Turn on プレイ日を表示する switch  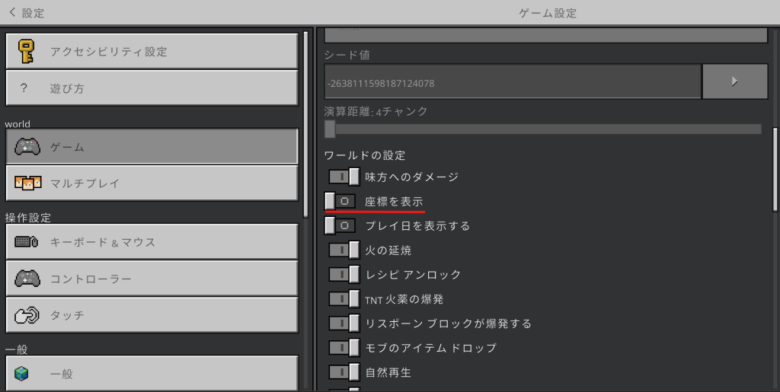coord(340,225)
